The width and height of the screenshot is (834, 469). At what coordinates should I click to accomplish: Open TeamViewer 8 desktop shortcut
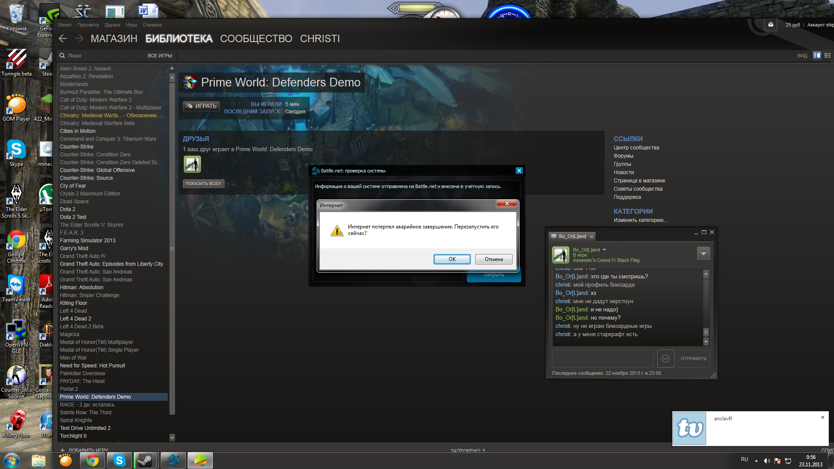[16, 291]
